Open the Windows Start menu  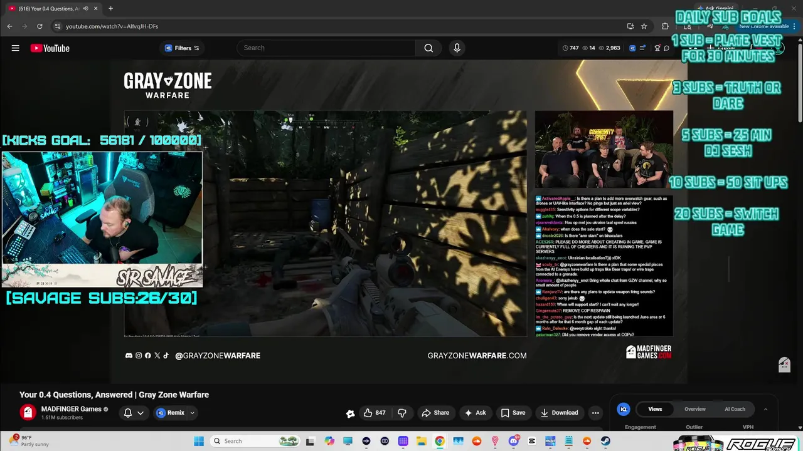199,441
